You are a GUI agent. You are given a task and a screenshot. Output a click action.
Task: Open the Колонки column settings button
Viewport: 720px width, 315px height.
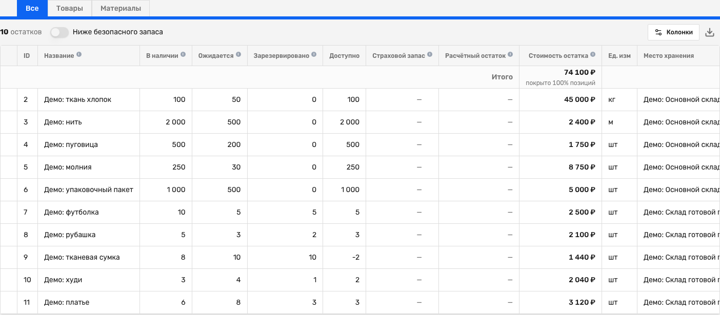pyautogui.click(x=673, y=32)
